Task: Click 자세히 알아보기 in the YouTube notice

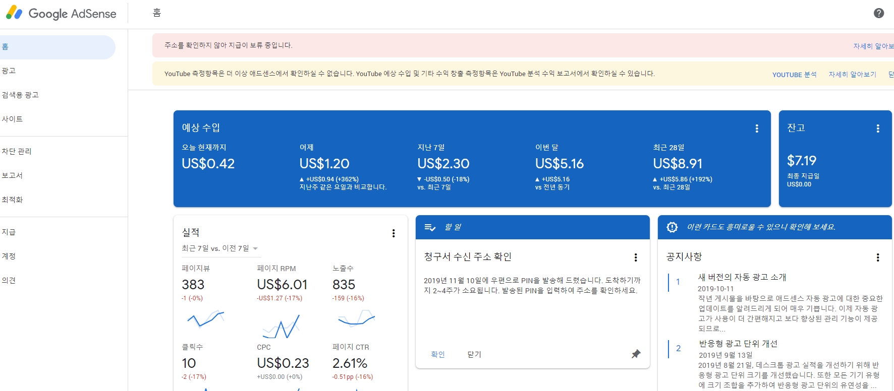Action: (x=852, y=75)
